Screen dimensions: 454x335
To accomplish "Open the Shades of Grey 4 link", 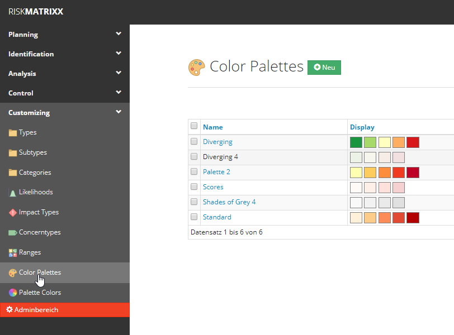I will coord(229,202).
